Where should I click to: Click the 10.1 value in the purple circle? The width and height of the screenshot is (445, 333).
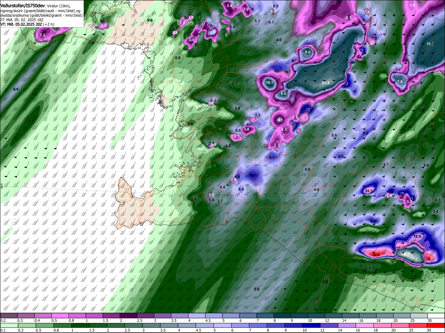tap(269, 83)
